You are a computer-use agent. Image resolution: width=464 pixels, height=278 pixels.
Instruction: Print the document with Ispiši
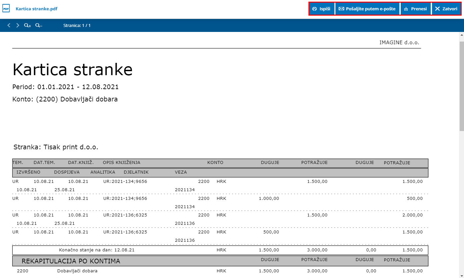coord(322,9)
